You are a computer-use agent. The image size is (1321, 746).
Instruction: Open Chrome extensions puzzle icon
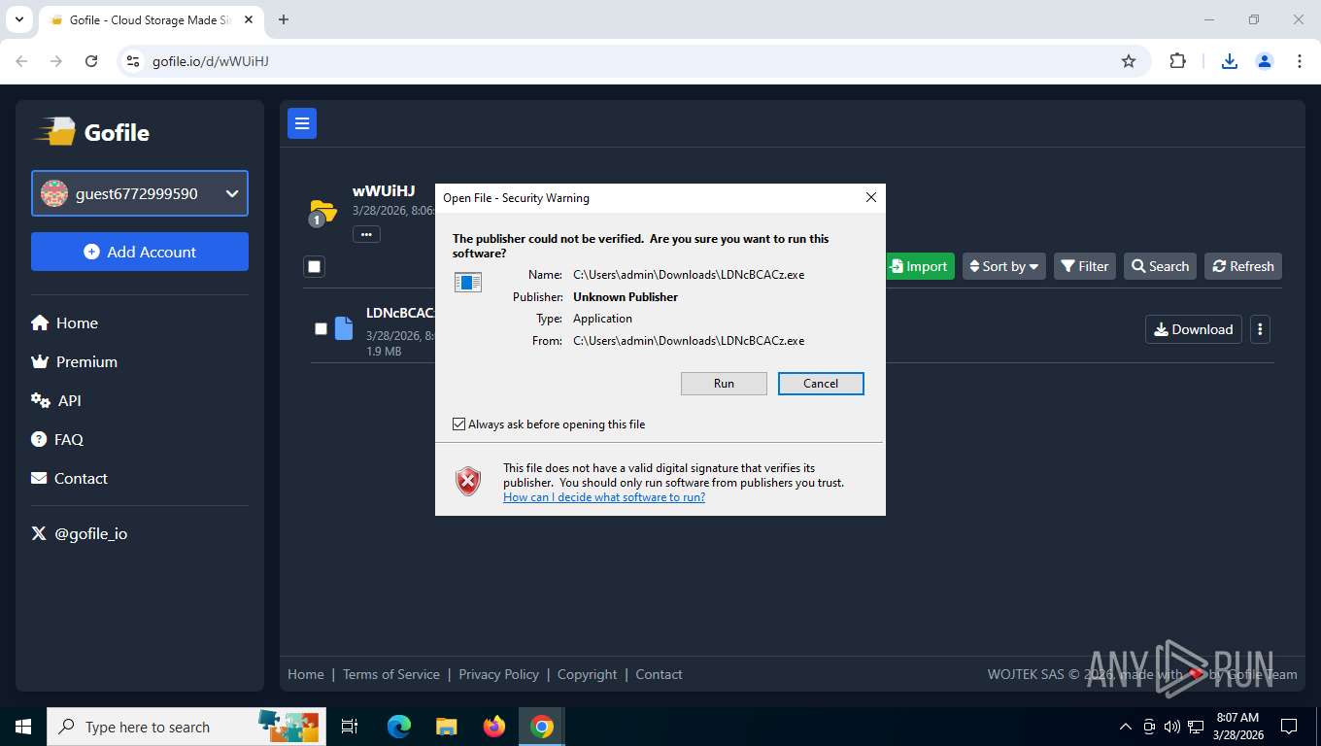point(1177,61)
